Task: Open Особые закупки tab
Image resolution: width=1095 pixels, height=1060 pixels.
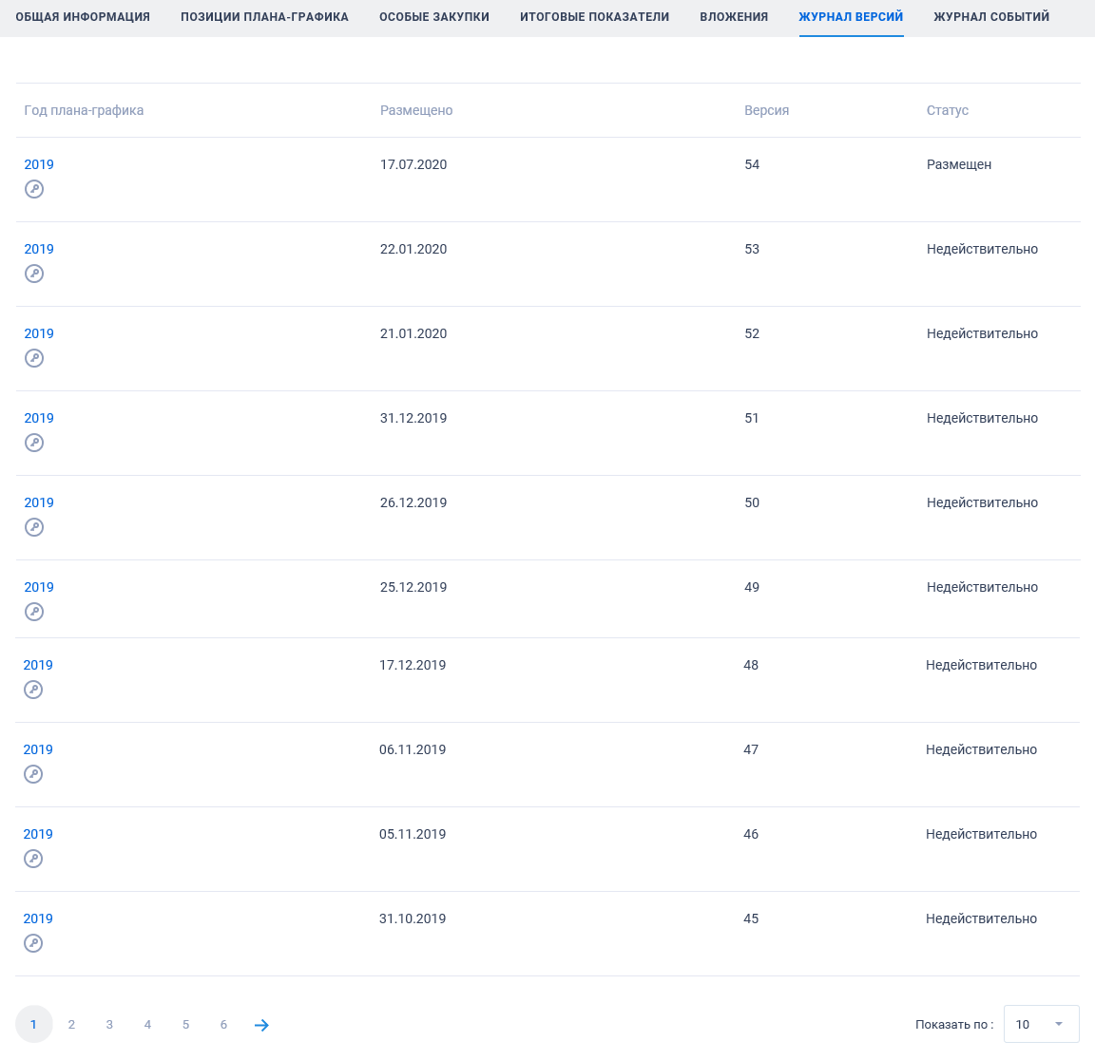Action: click(x=434, y=17)
